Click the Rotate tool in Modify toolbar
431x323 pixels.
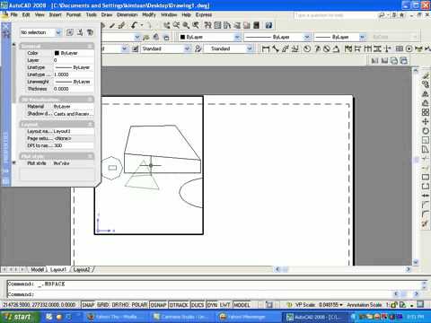[x=425, y=131]
